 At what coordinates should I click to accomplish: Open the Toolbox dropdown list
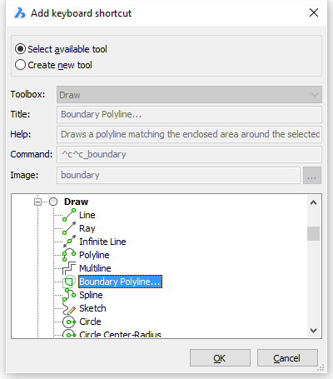click(x=189, y=95)
